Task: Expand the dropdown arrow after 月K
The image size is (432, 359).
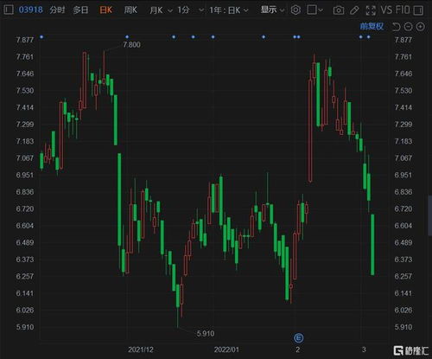Action: coord(170,10)
